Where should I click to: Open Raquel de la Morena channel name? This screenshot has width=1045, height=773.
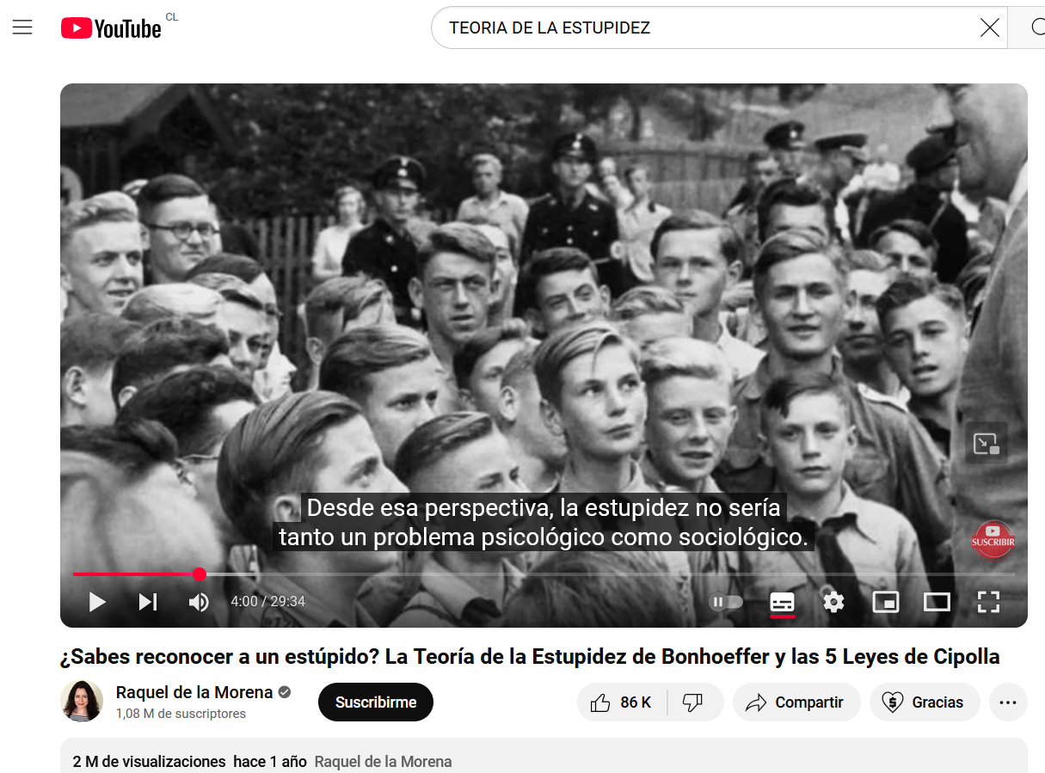pyautogui.click(x=194, y=692)
